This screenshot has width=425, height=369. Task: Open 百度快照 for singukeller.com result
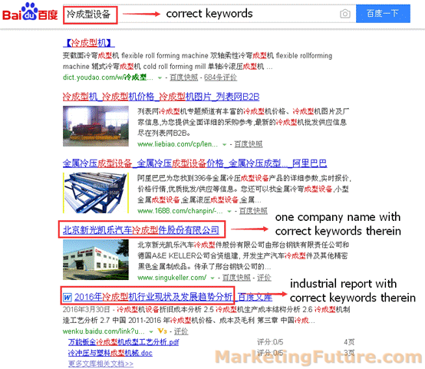click(236, 278)
